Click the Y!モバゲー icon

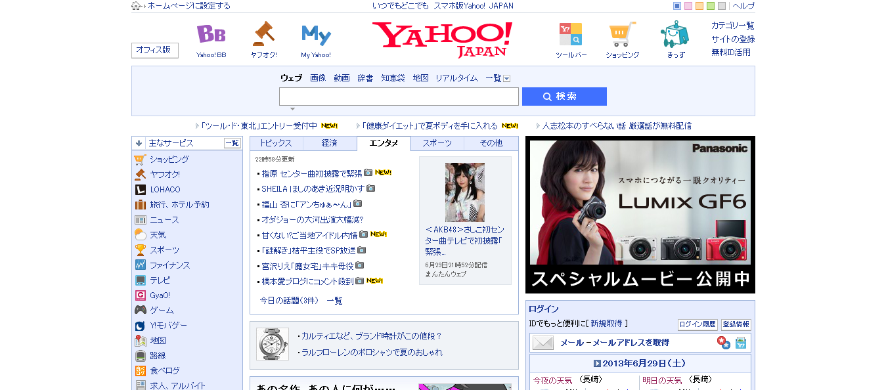click(140, 325)
